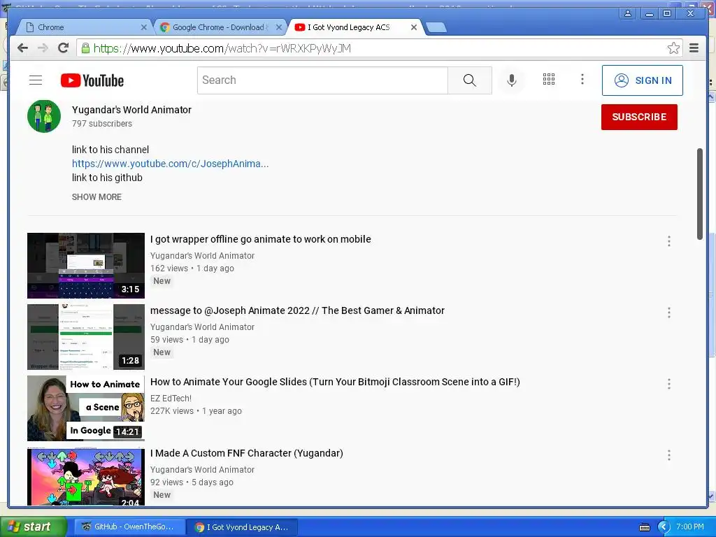Select the 'I Got Vyond Legacy A...' taskbar item
This screenshot has width=716, height=537.
(x=242, y=527)
